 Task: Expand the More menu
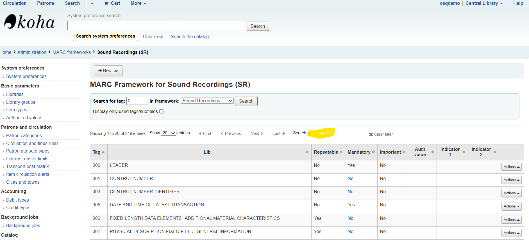tap(139, 3)
